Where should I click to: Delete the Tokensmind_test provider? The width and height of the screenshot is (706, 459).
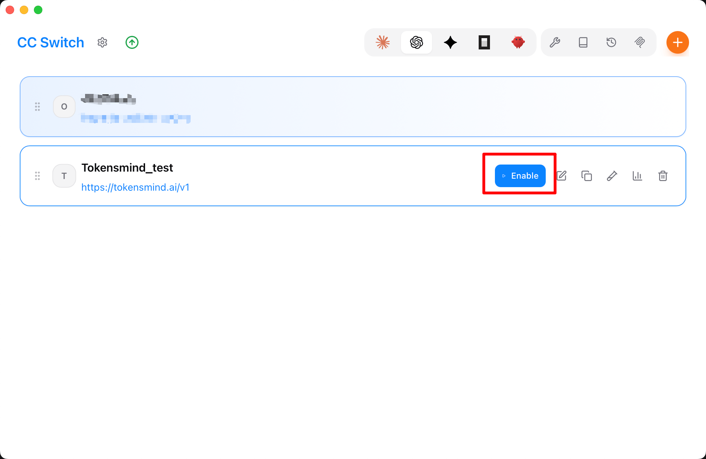[x=663, y=176]
